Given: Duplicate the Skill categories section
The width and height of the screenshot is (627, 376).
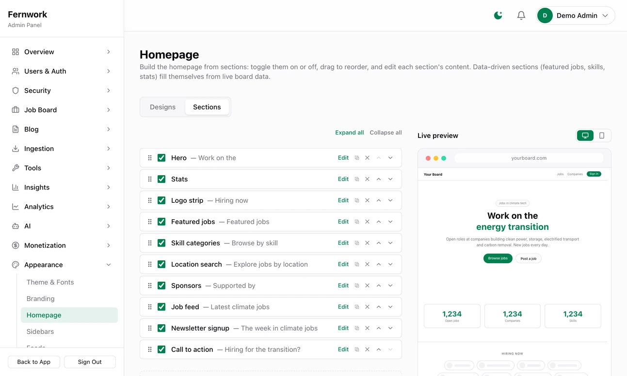Looking at the screenshot, I should click(357, 243).
